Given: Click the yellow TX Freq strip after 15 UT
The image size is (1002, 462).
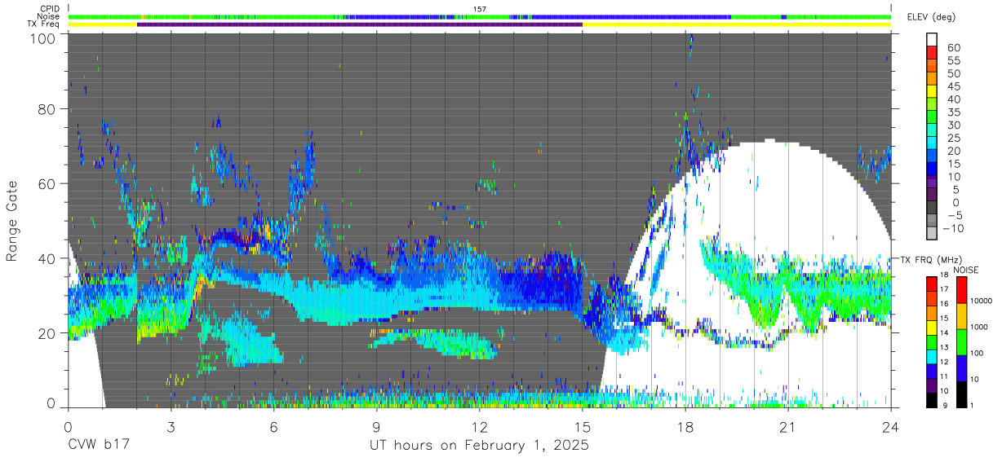Looking at the screenshot, I should click(x=737, y=24).
